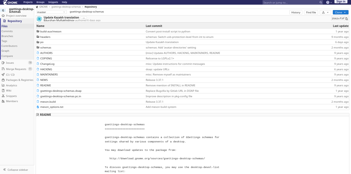
Task: Expand the commit message ellipsis toggle
Action: [84, 18]
